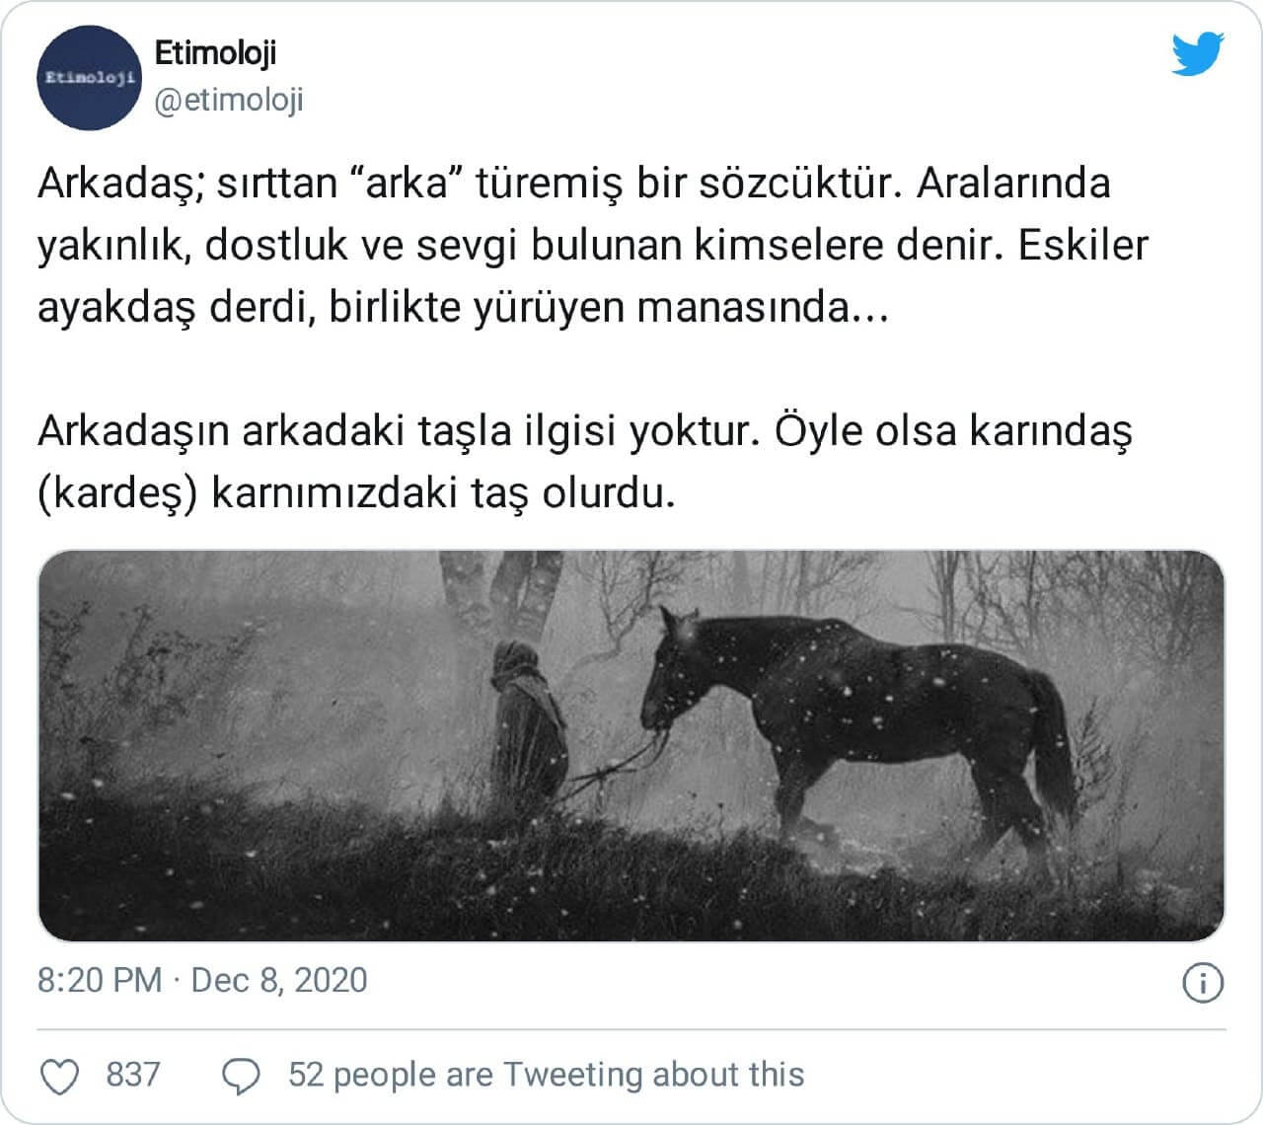Click the paragraph starting "Arkadaşın arkadaki taşla"

pyautogui.click(x=585, y=462)
